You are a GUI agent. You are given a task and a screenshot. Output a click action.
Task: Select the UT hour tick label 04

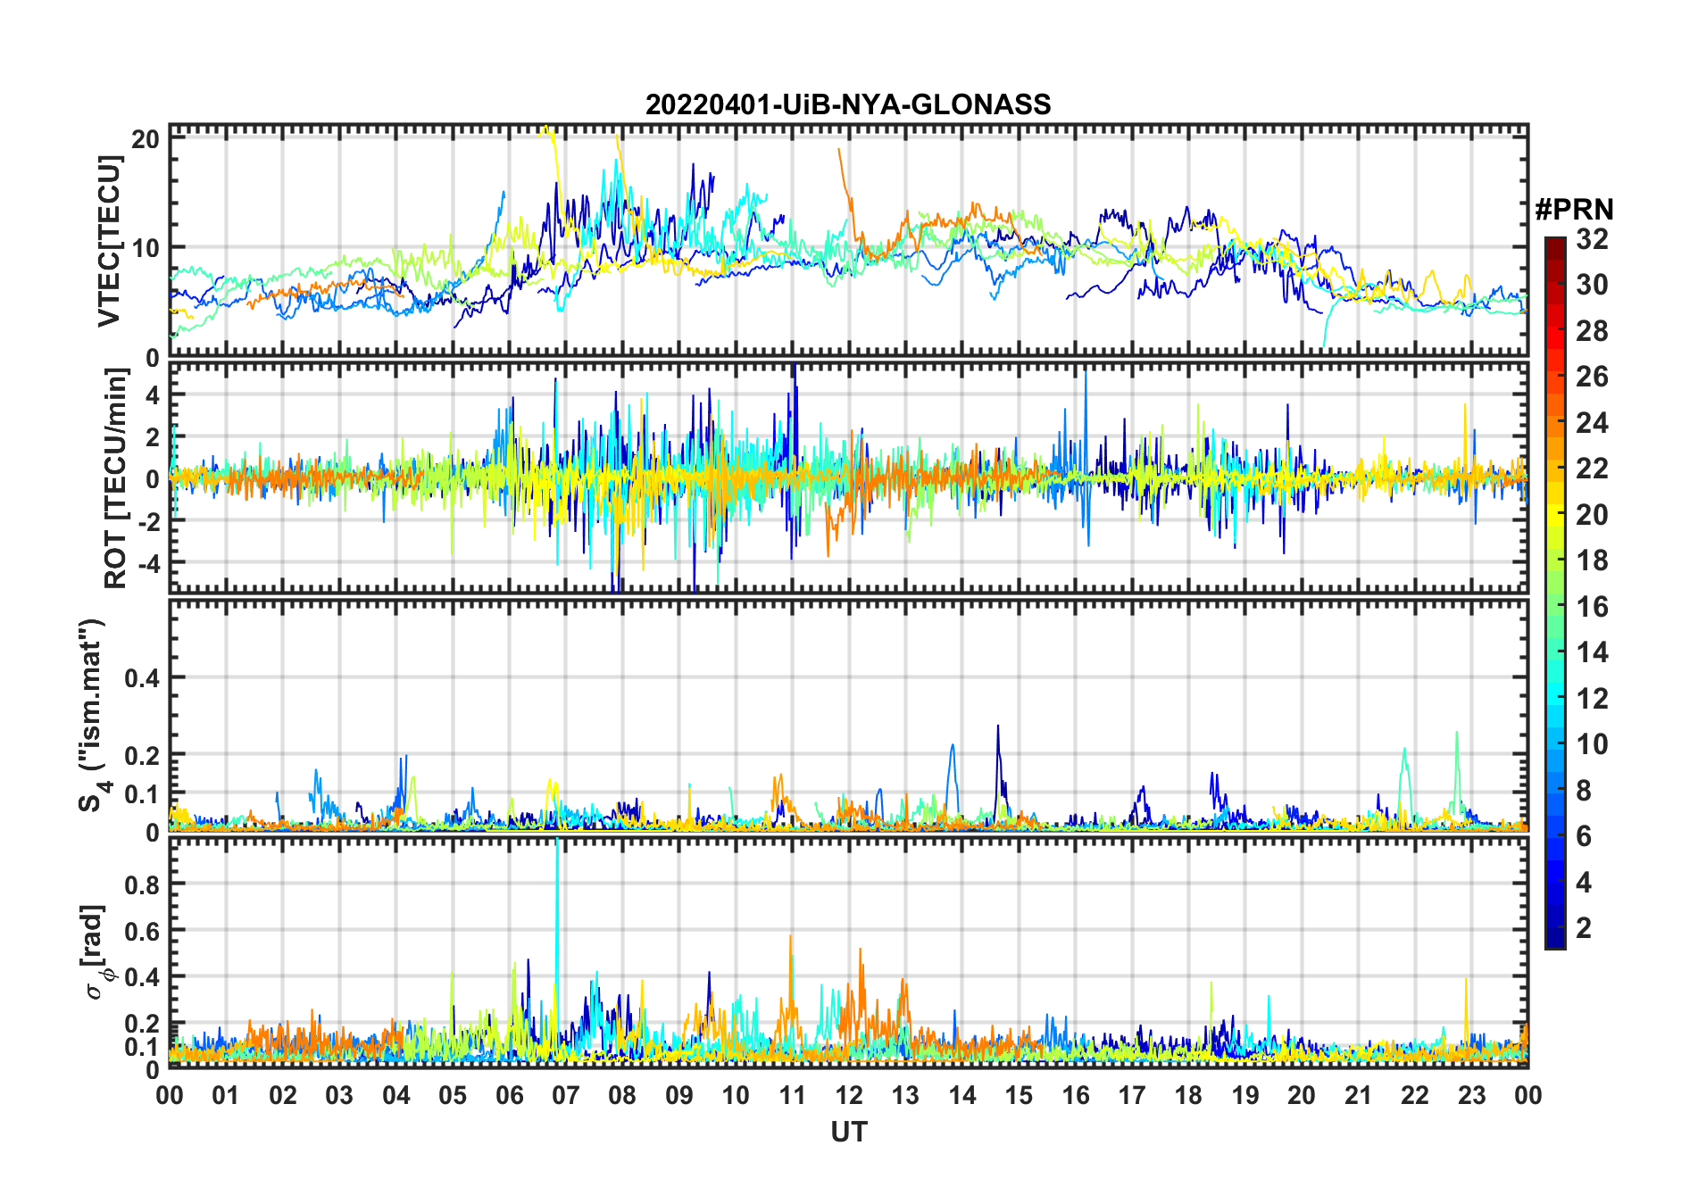click(396, 1095)
